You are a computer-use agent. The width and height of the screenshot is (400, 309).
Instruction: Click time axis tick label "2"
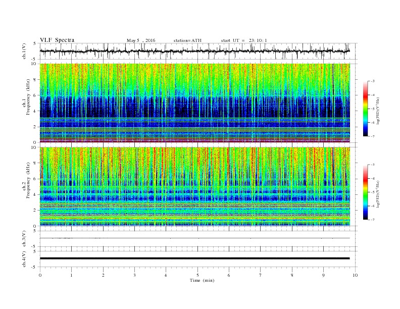(x=103, y=275)
